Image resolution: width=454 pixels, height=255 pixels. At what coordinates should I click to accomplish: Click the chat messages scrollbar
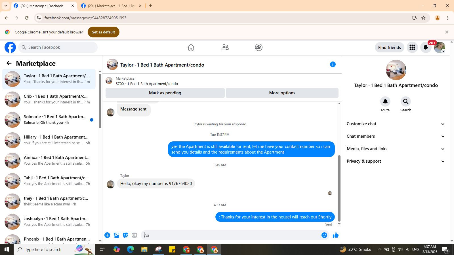click(339, 188)
